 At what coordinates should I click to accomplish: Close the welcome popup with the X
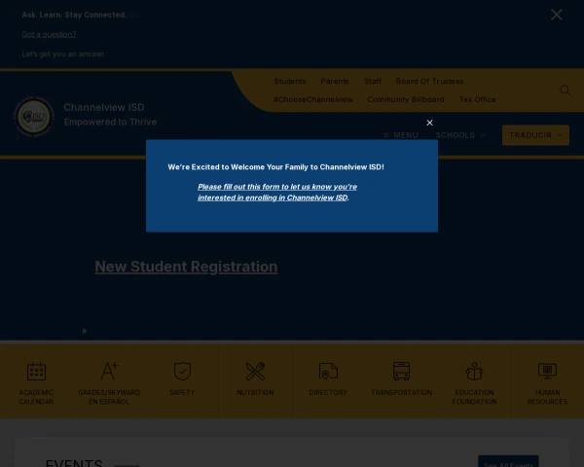point(429,123)
